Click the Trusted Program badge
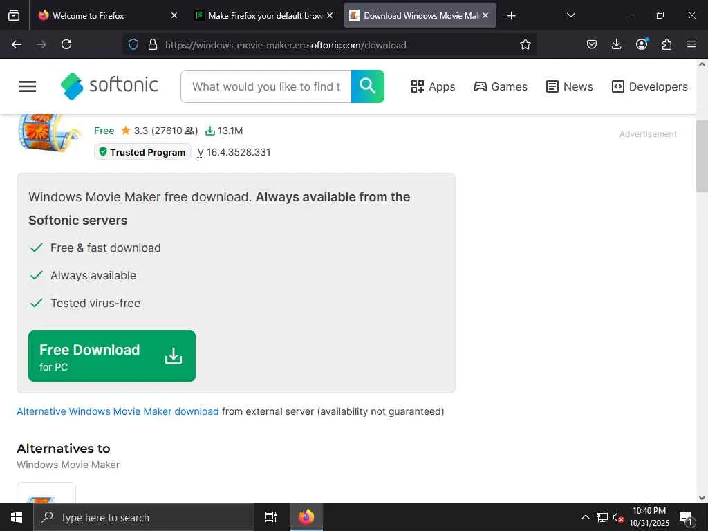 (x=142, y=152)
